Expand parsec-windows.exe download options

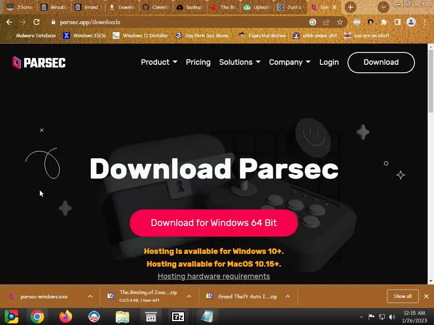90,296
